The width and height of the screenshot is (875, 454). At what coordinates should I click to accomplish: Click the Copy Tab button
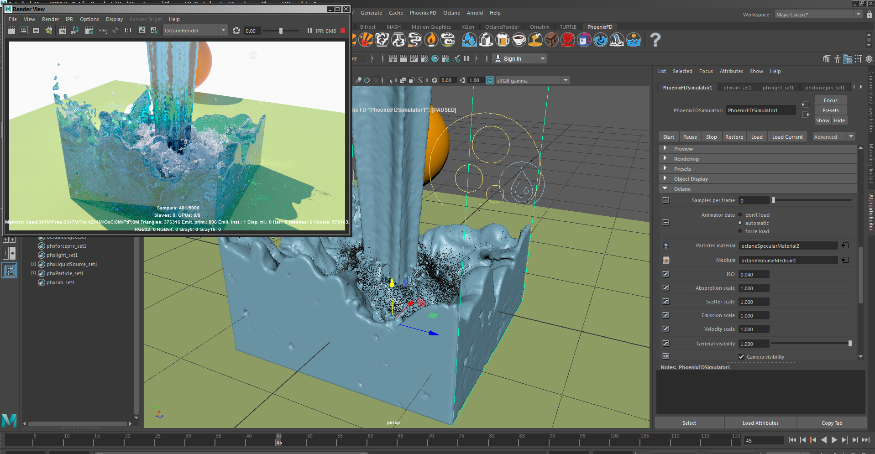coord(832,423)
